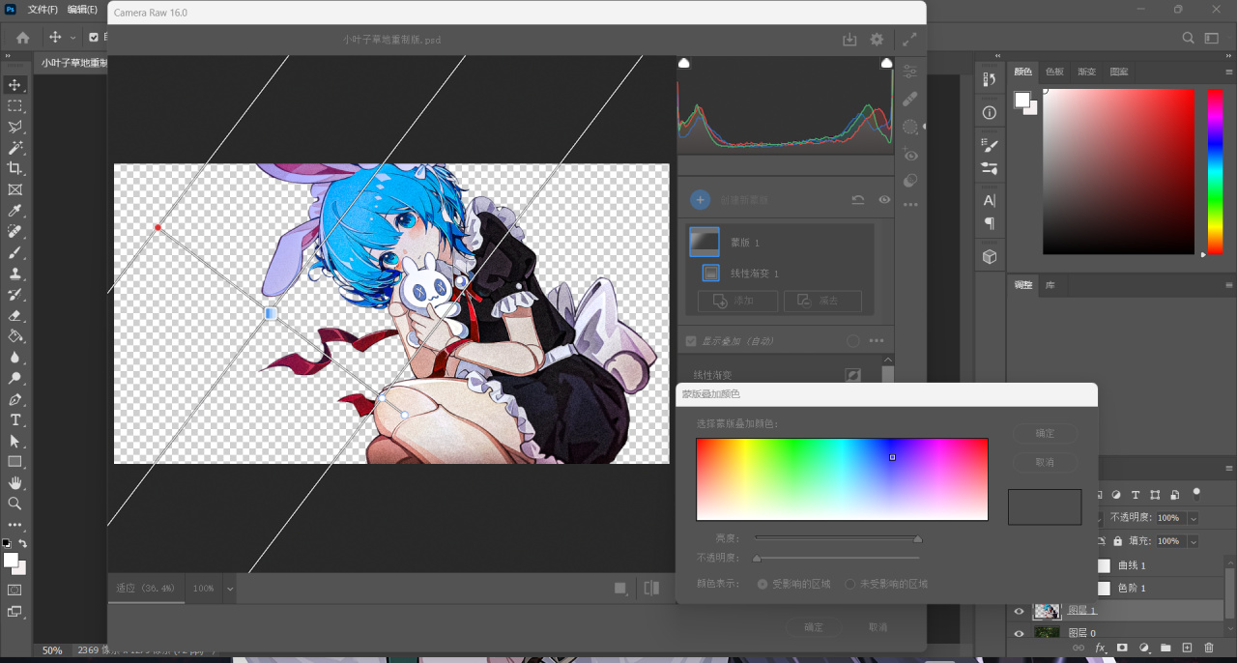Select the Rectangle shape tool
The height and width of the screenshot is (663, 1237).
click(15, 462)
